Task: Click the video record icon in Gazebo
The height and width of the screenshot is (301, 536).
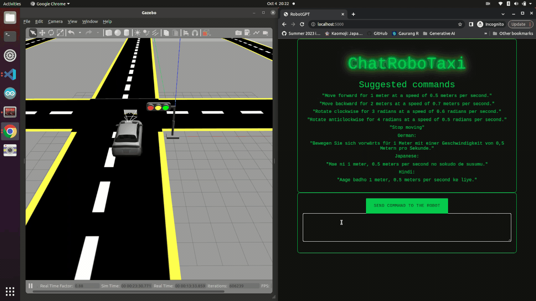Action: pos(265,33)
